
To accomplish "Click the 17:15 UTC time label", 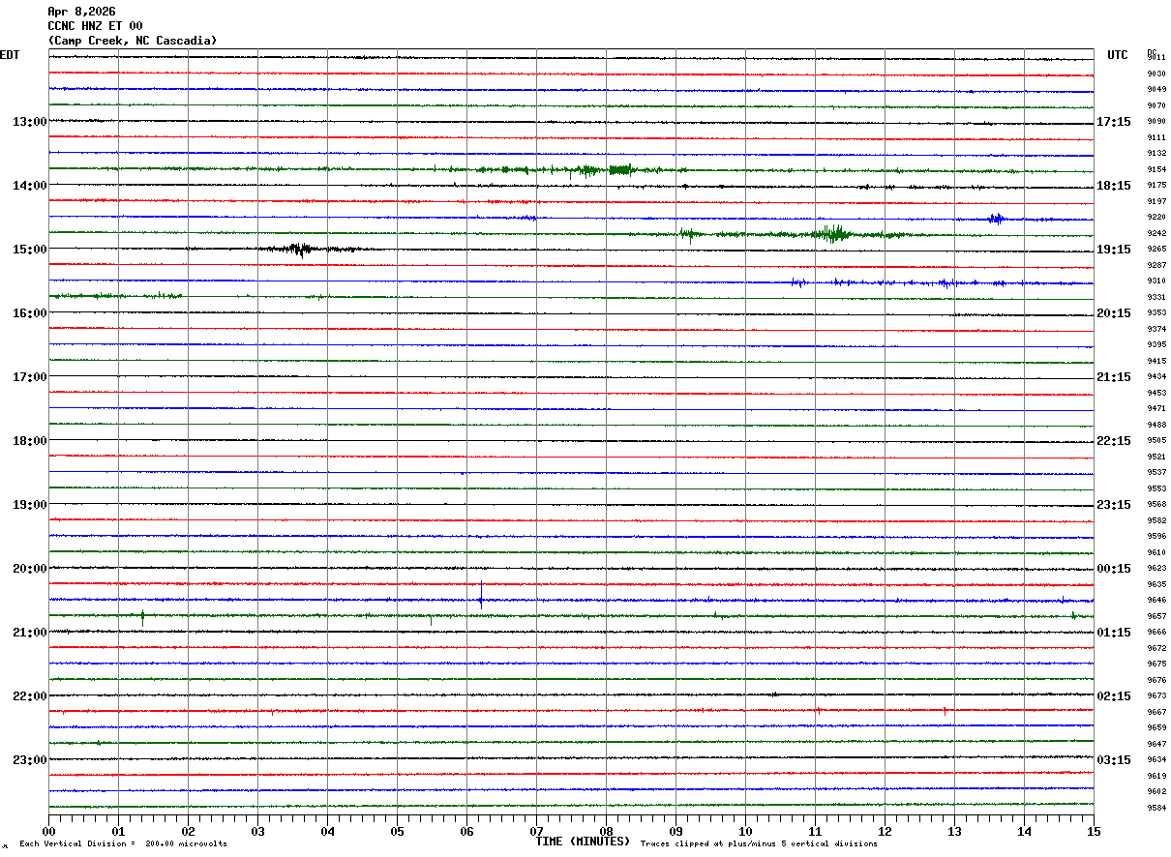I will 1113,122.
